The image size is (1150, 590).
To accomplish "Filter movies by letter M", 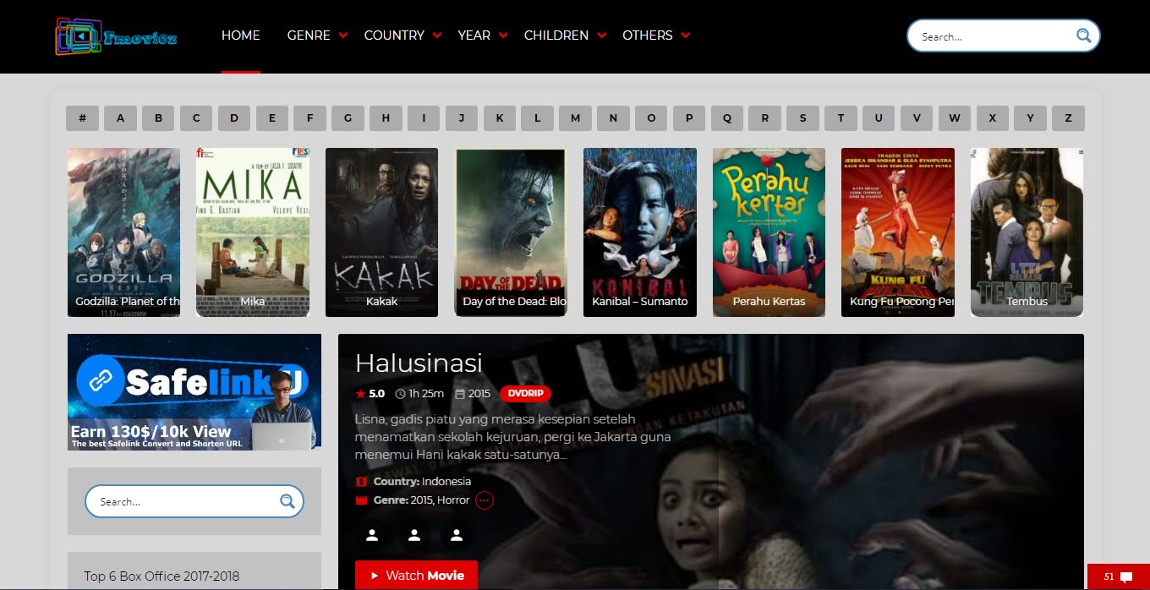I will point(575,118).
